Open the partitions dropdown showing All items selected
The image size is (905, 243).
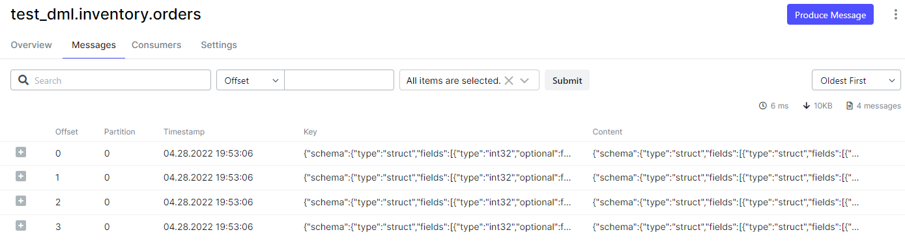coord(469,81)
